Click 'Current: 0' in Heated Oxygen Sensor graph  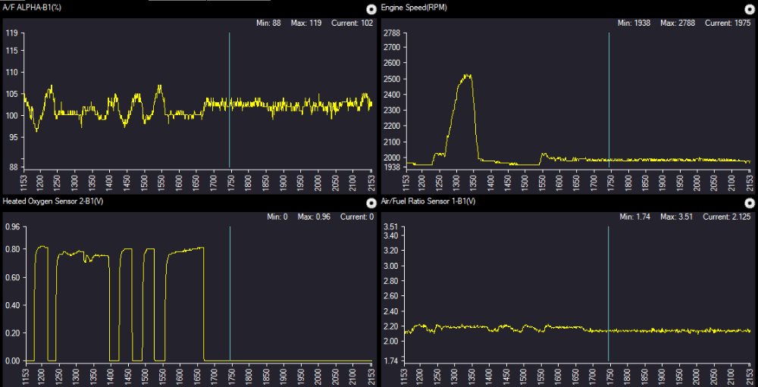[x=357, y=217]
